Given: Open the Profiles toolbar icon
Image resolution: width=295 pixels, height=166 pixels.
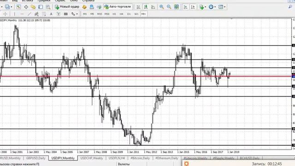Looking at the screenshot, I should 7,7.
